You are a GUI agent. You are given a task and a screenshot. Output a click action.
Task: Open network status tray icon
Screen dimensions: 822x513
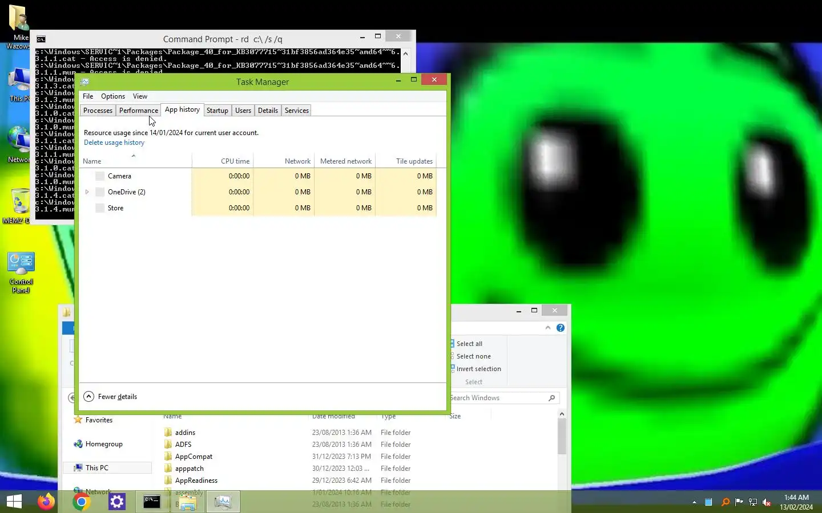coord(753,502)
